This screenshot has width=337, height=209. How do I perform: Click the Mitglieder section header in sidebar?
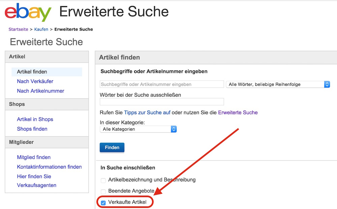tap(47, 142)
